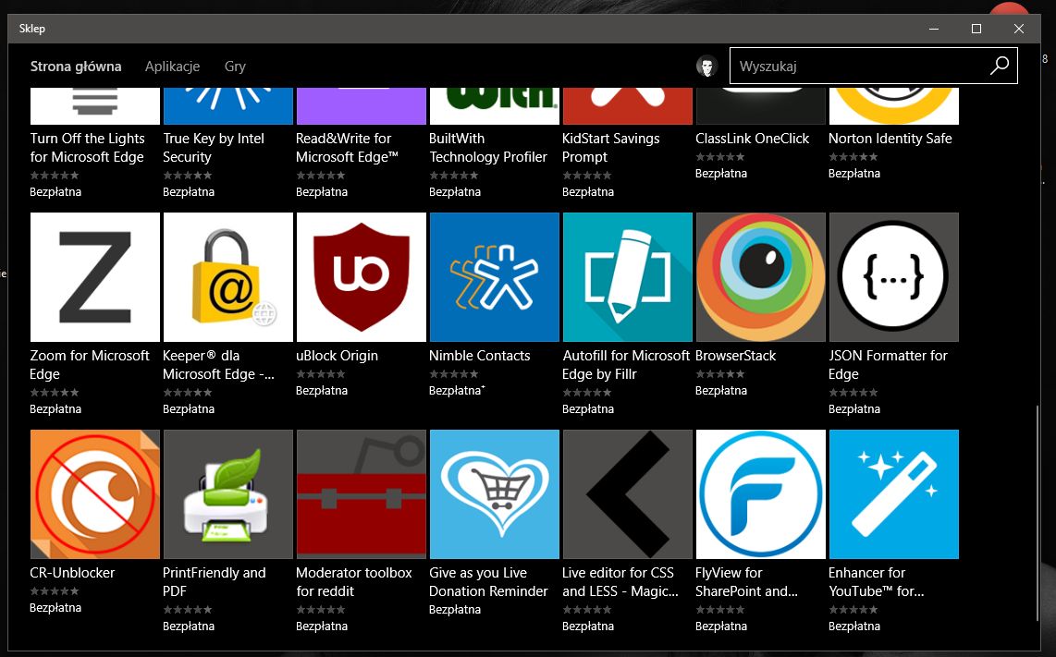The width and height of the screenshot is (1056, 657).
Task: Open the Nimble Contacts app icon
Action: click(495, 276)
